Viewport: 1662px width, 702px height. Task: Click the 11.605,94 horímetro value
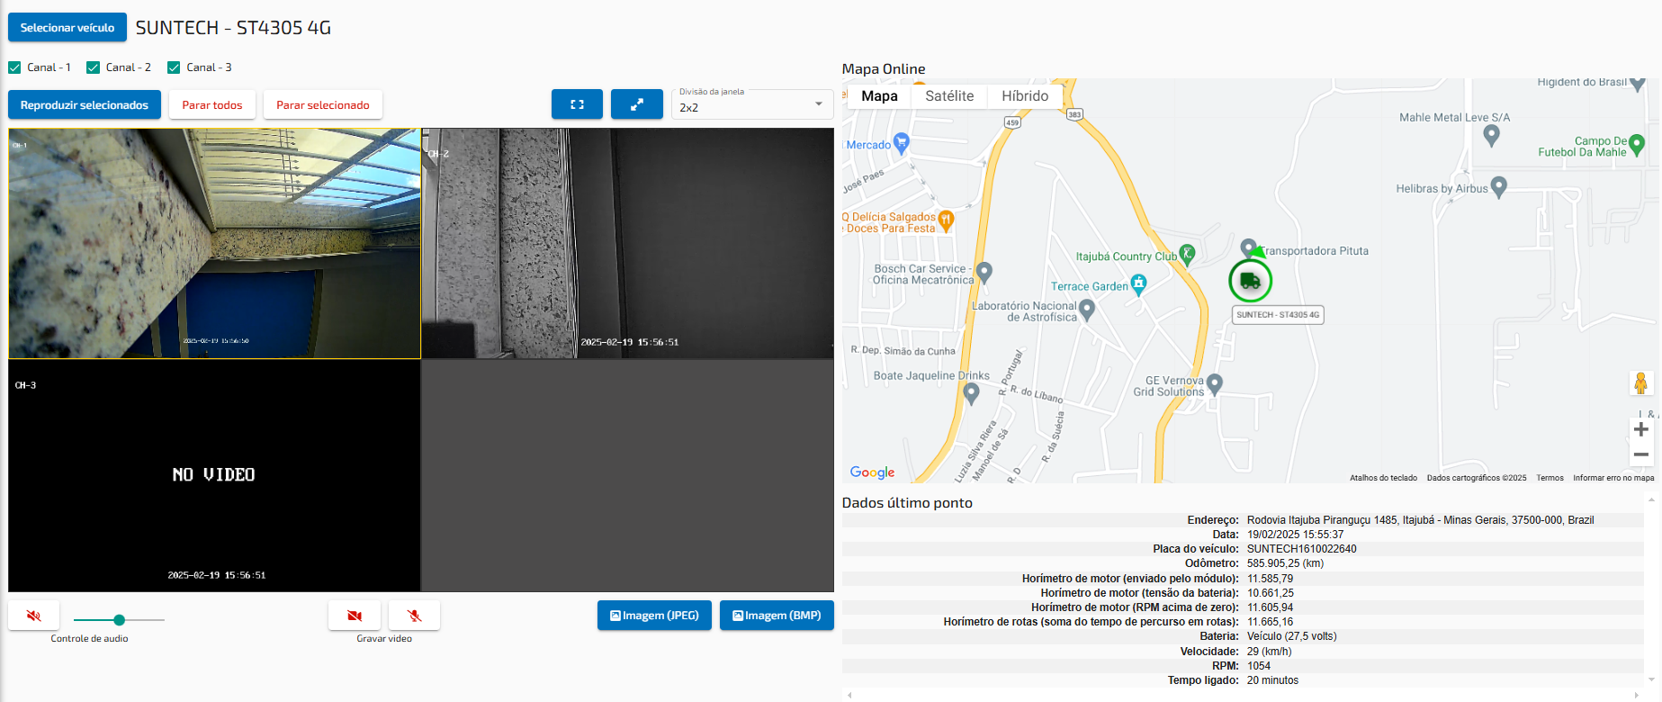pos(1270,607)
